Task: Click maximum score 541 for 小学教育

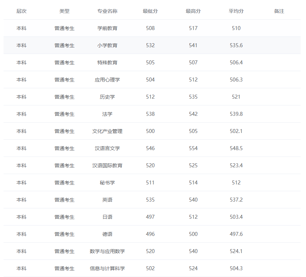Action: (193, 45)
